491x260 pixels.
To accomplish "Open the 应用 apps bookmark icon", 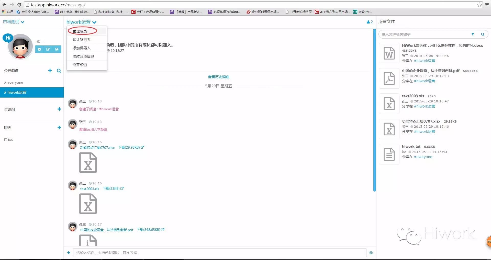I will tap(7, 12).
